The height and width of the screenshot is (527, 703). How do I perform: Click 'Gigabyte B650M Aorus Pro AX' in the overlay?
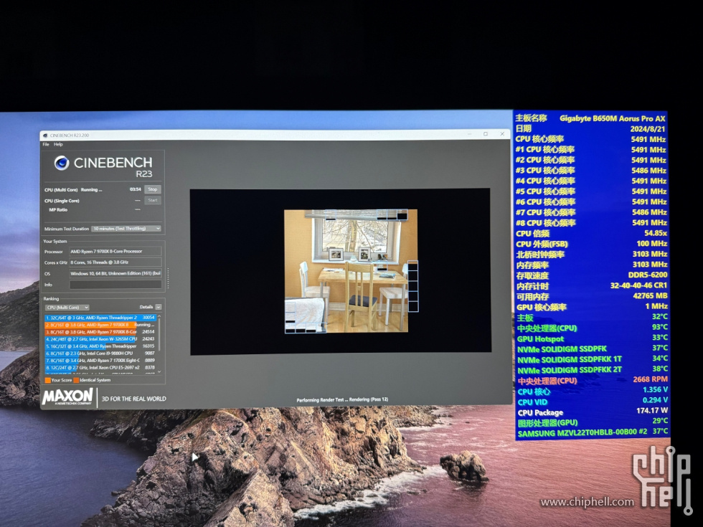tap(613, 118)
